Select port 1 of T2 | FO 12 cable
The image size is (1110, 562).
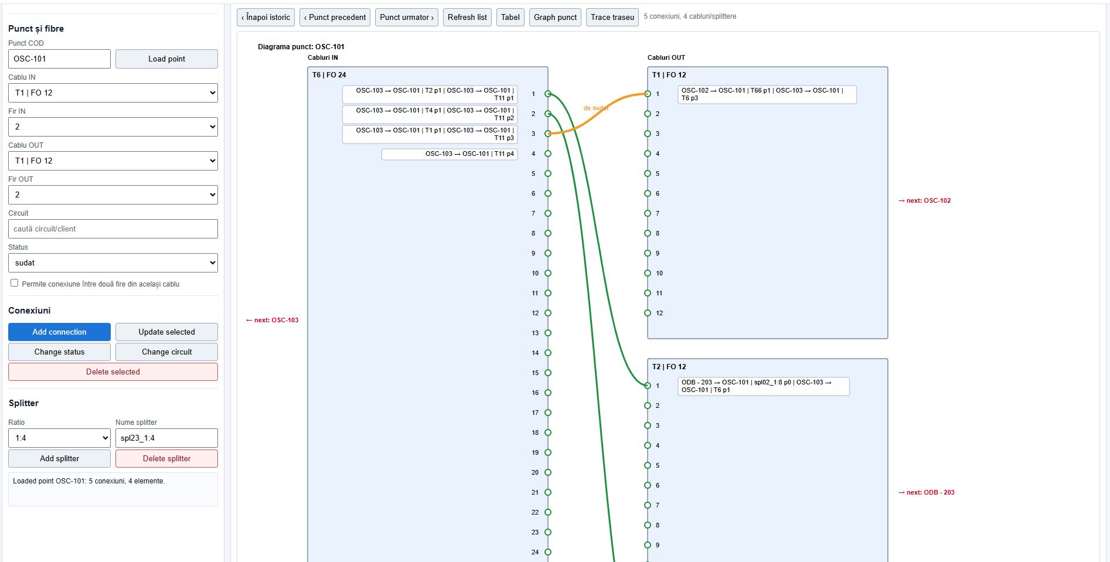[x=648, y=386]
